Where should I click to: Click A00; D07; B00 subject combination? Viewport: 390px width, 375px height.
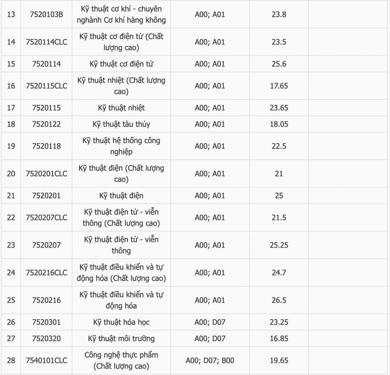210,360
